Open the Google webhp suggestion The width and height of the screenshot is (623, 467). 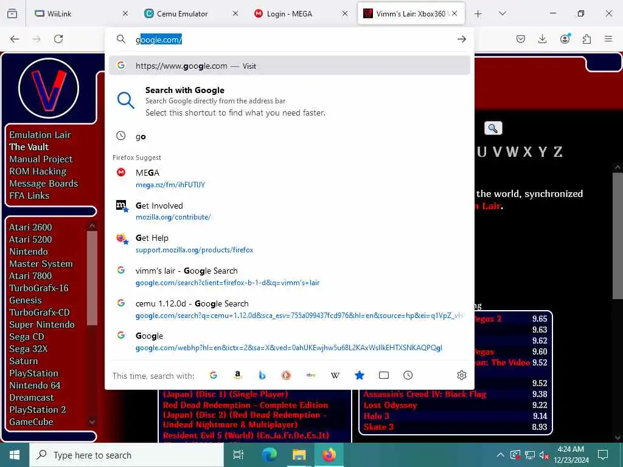coord(289,342)
